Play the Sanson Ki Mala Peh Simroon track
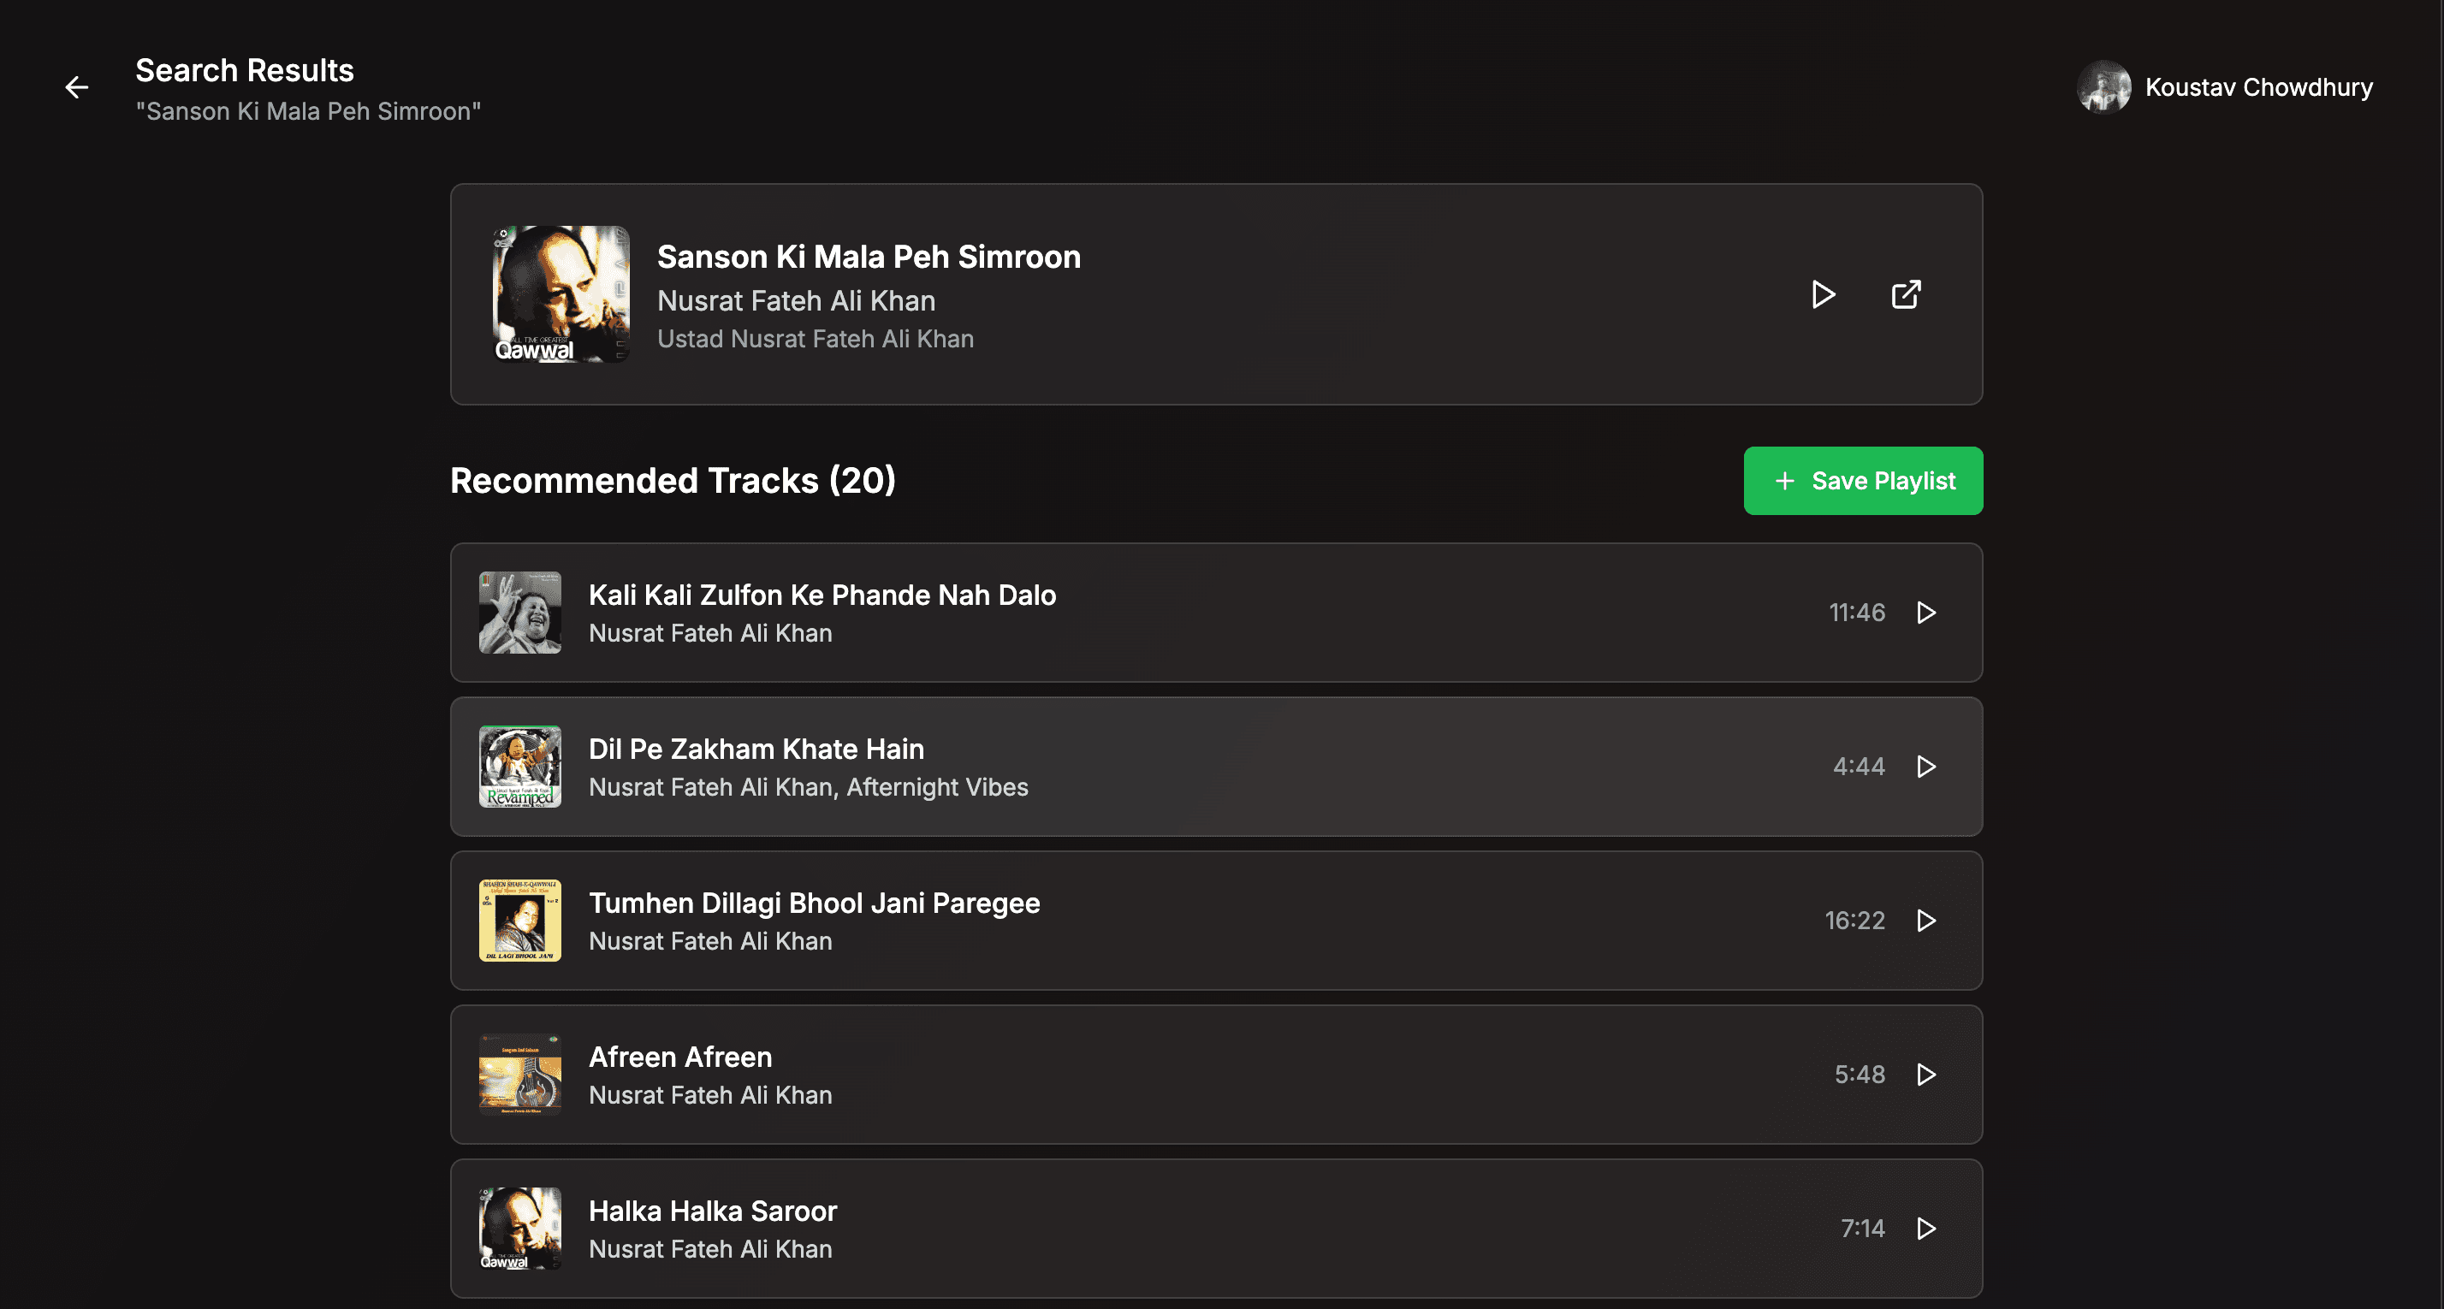Screen dimensions: 2444x1309 [x=1823, y=294]
